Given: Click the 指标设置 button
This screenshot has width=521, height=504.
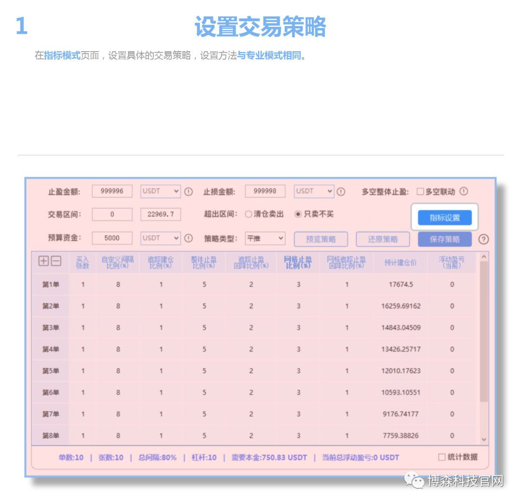Looking at the screenshot, I should pyautogui.click(x=444, y=218).
